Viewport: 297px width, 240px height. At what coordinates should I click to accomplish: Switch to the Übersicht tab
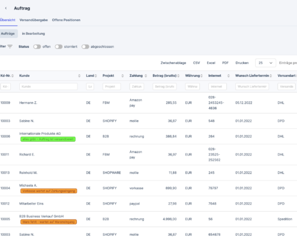[x=8, y=20]
